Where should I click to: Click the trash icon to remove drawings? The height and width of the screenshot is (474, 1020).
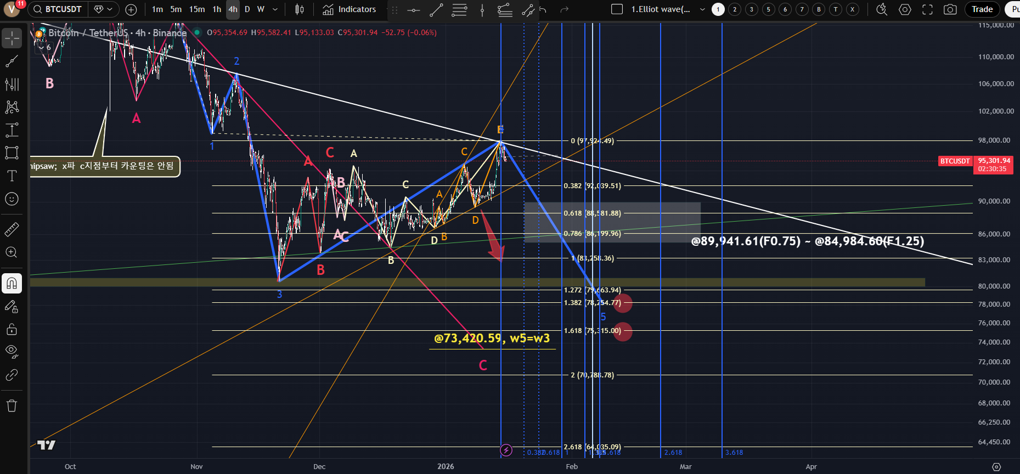[12, 406]
